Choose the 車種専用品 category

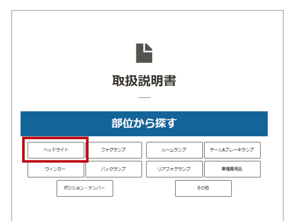pos(232,169)
